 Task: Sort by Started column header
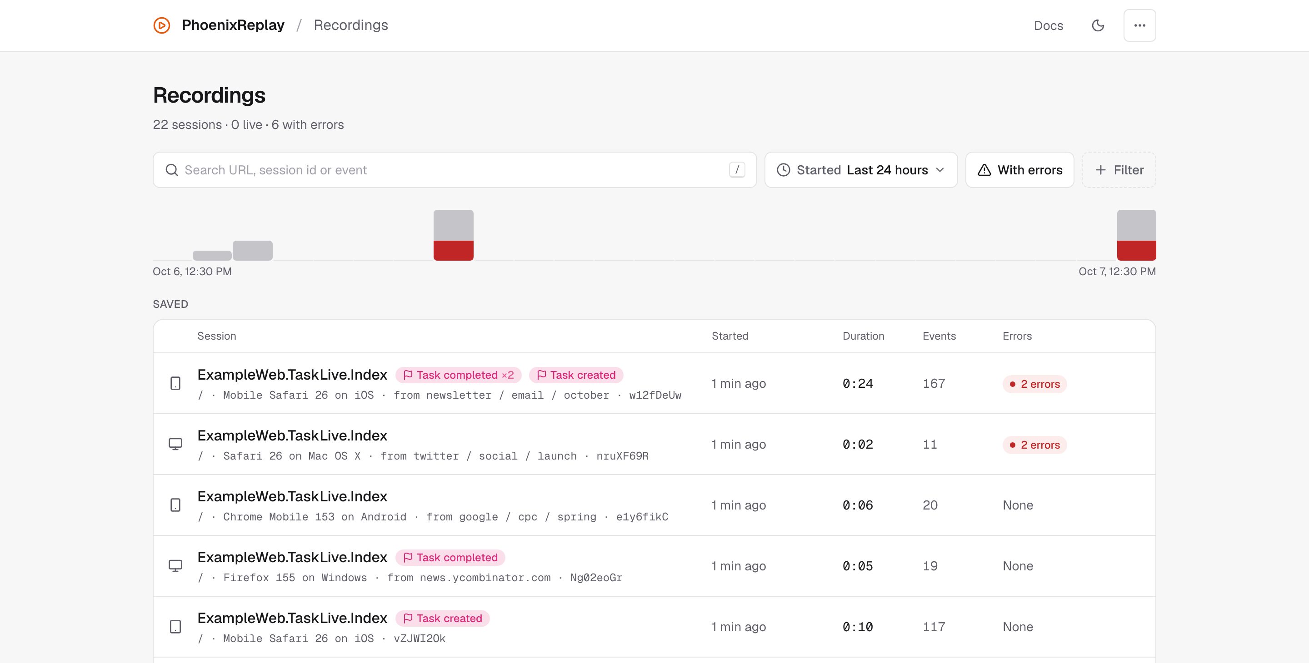point(729,336)
